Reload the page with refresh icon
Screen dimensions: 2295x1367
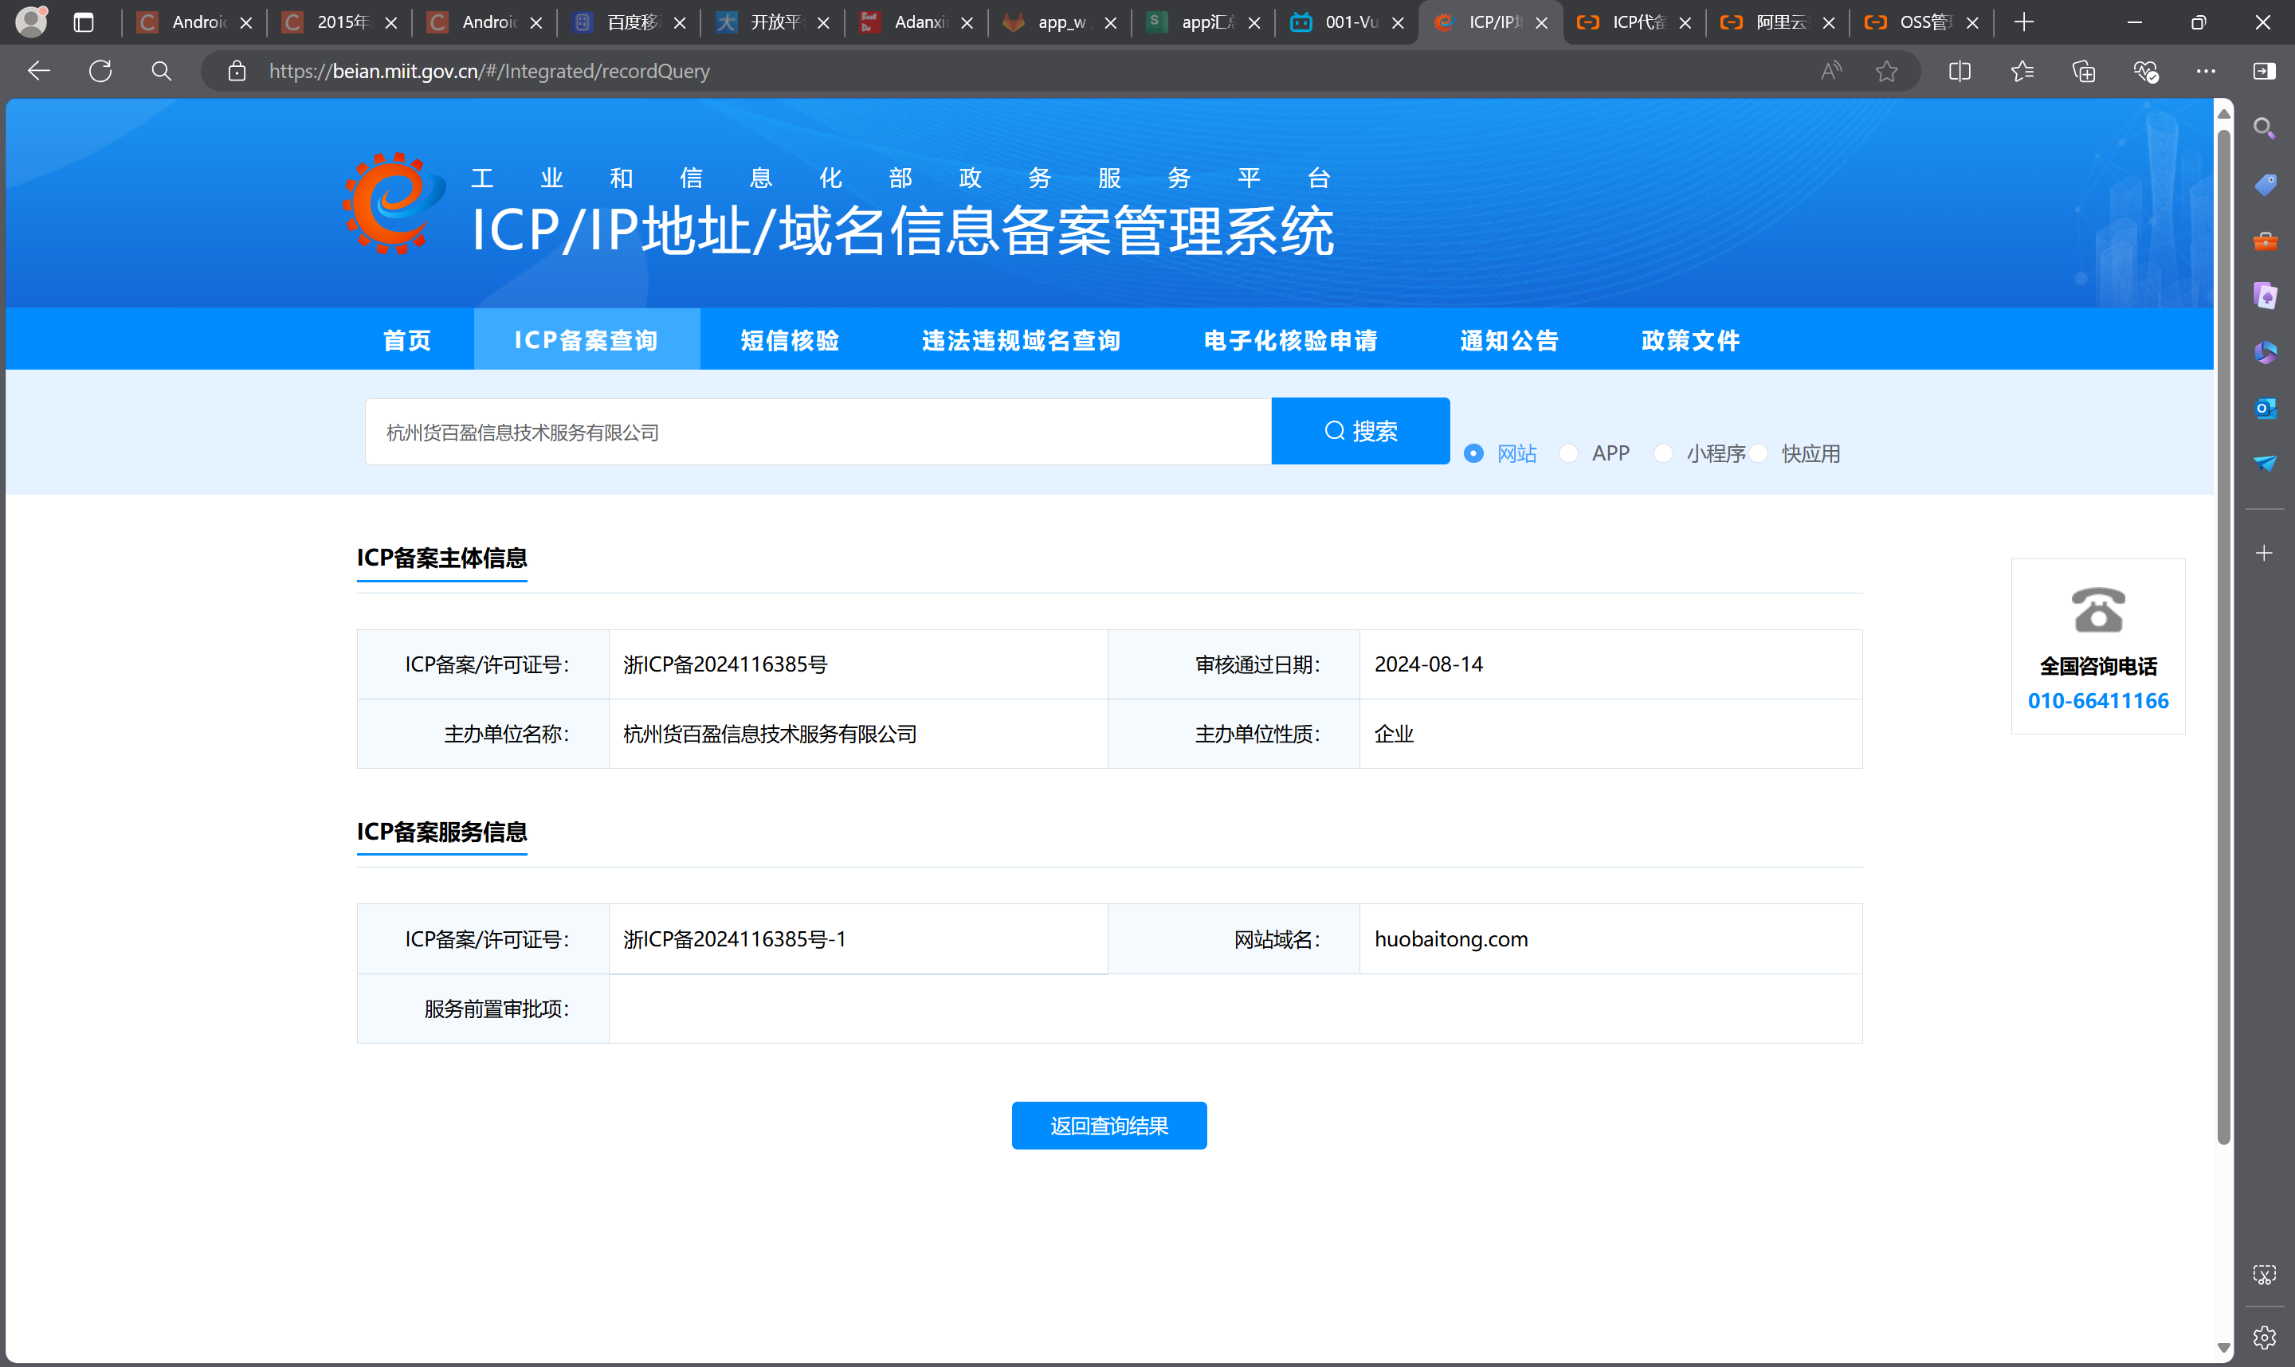click(x=100, y=71)
